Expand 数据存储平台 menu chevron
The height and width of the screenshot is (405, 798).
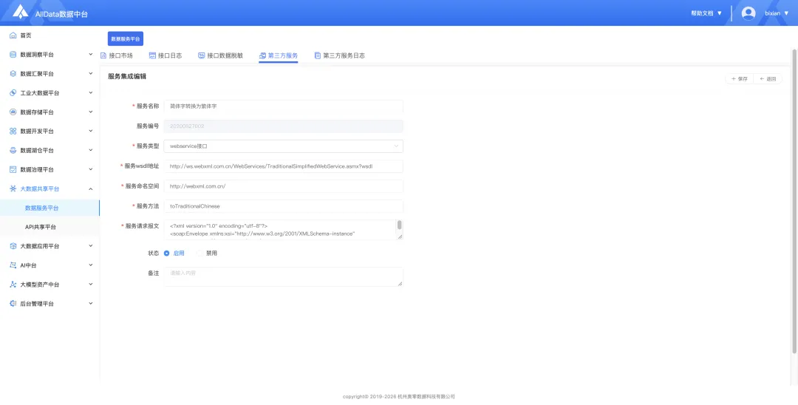91,112
